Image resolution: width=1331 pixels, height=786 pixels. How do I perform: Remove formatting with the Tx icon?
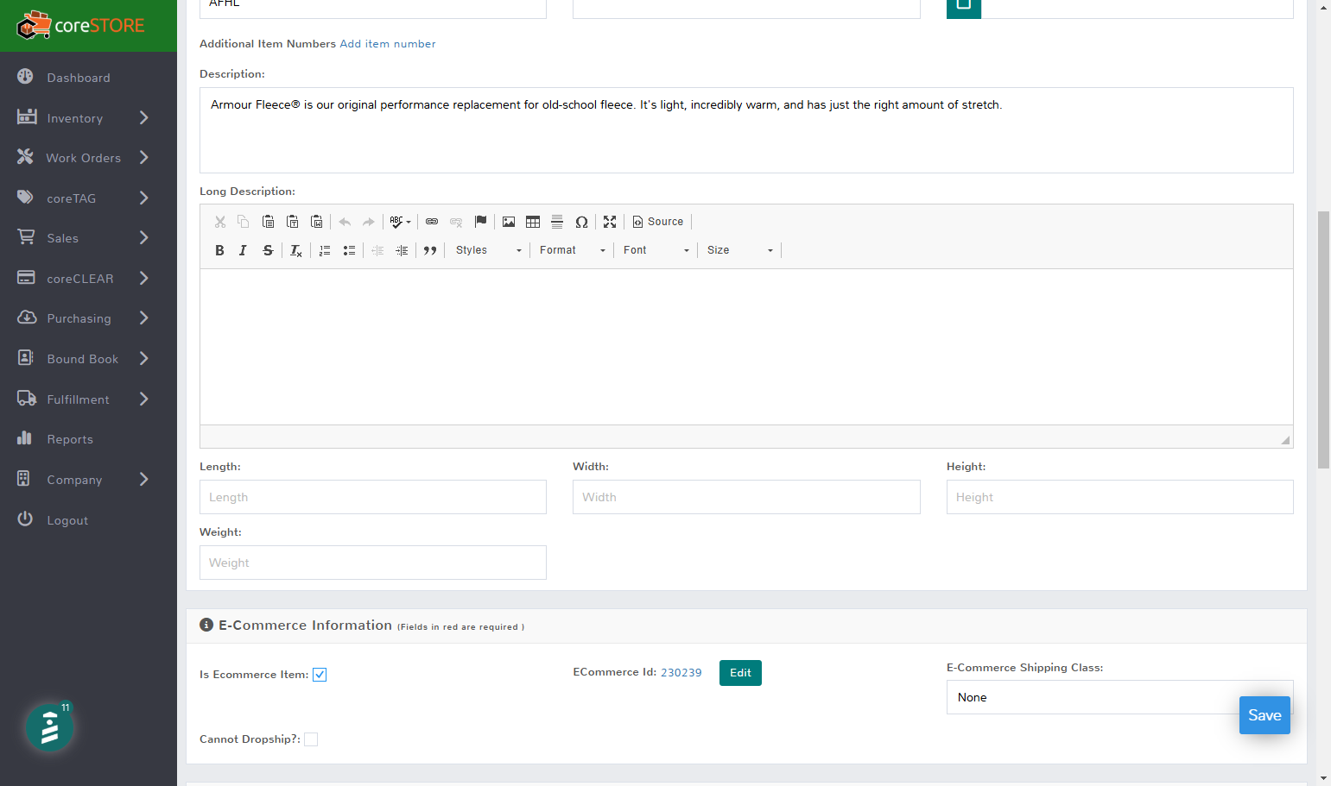296,250
